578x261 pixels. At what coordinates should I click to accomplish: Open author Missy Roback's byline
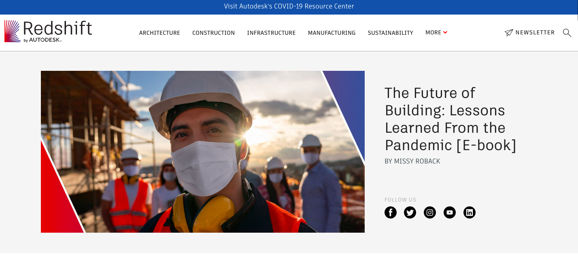[412, 161]
